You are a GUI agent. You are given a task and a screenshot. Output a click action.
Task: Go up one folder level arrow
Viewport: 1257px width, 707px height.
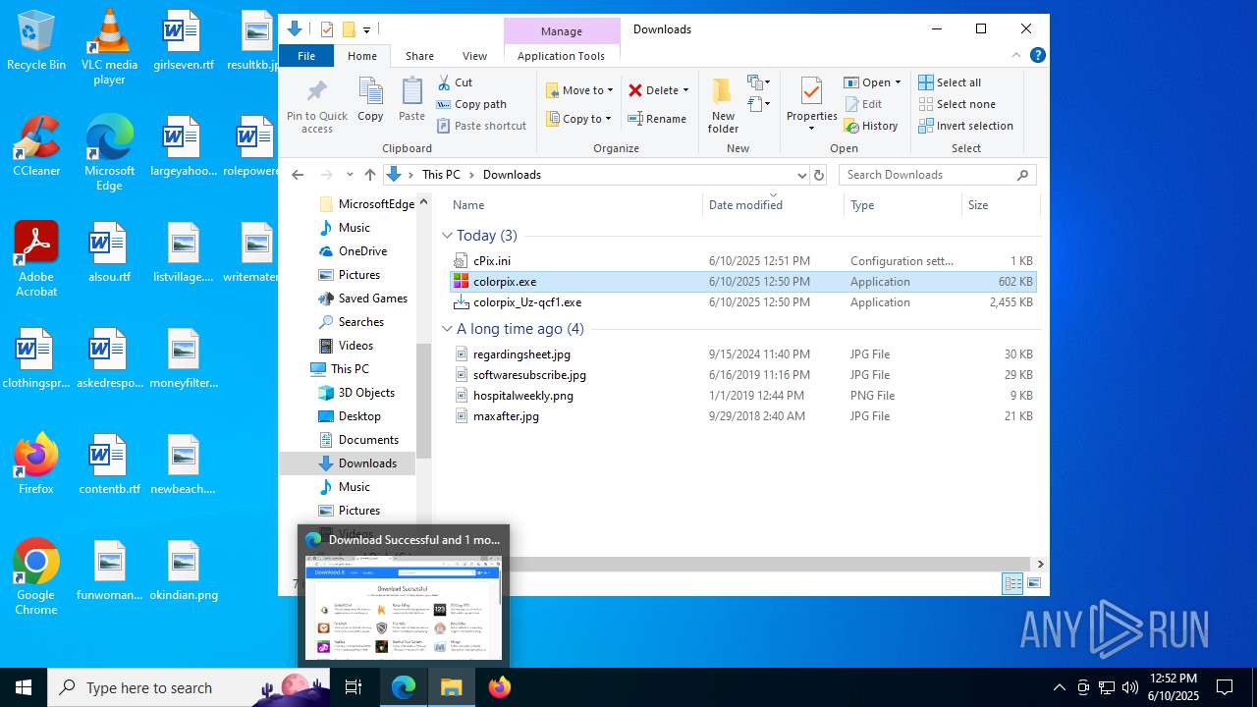click(x=369, y=175)
